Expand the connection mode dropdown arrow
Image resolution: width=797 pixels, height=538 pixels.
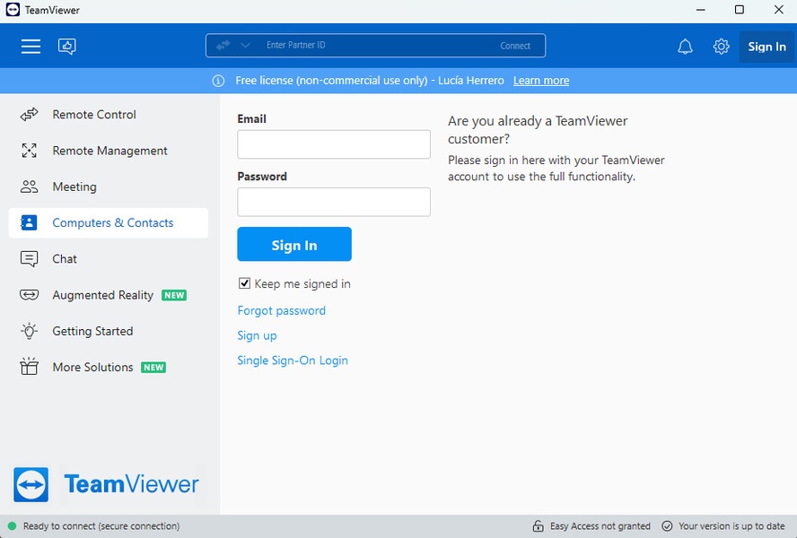pos(245,46)
